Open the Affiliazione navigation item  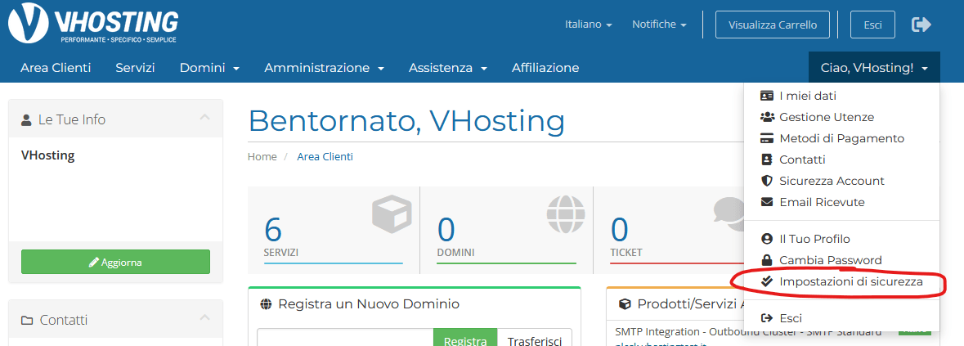[x=545, y=68]
